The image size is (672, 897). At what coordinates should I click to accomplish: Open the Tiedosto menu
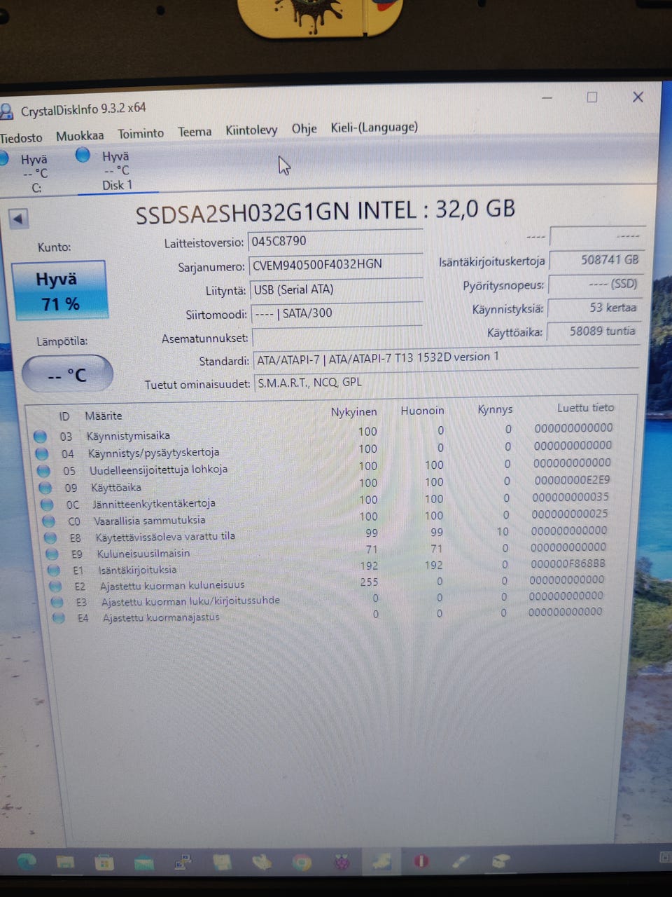point(21,137)
